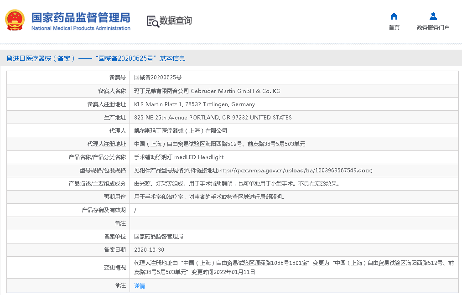
Task: Select the 数据查询 heading text
Action: click(176, 21)
